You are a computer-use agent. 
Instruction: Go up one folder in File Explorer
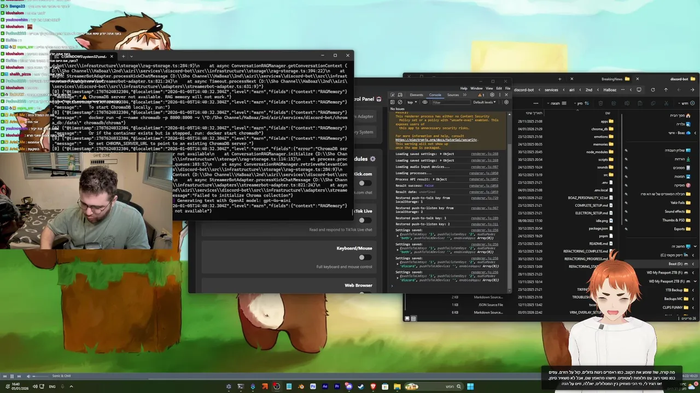666,90
